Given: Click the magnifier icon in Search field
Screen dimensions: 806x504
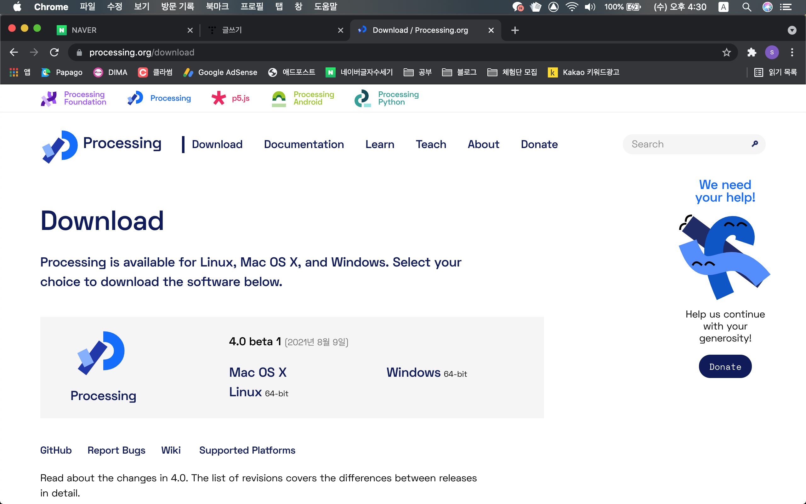Looking at the screenshot, I should click(755, 144).
